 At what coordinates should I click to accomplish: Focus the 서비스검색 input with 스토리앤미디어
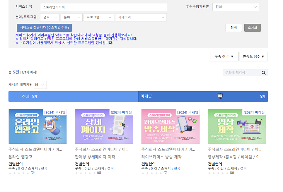coord(103,7)
